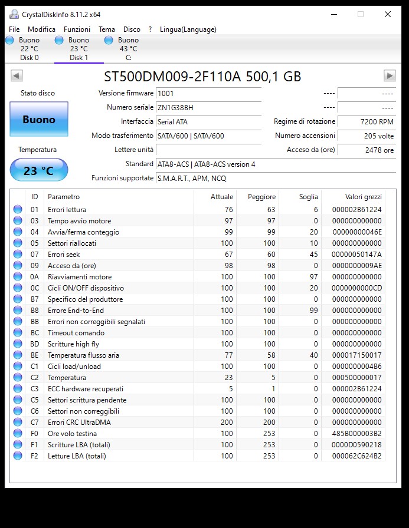The width and height of the screenshot is (409, 528).
Task: Click the Interfaccia field Serial ATA
Action: pyautogui.click(x=208, y=121)
